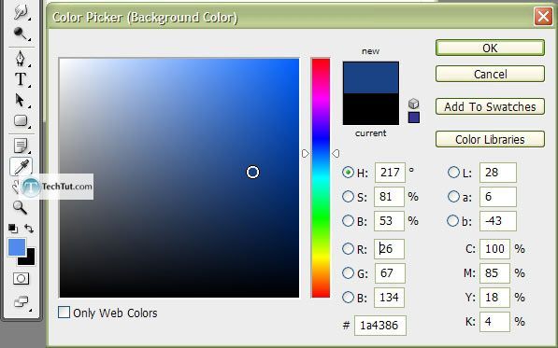The image size is (558, 348).
Task: Pick the closest web-safe color swatch
Action: click(414, 118)
